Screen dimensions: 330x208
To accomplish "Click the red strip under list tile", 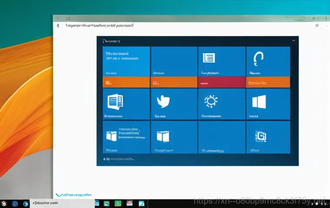I will tap(221, 82).
